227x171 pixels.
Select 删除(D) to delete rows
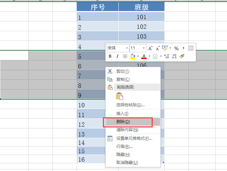coord(133,122)
